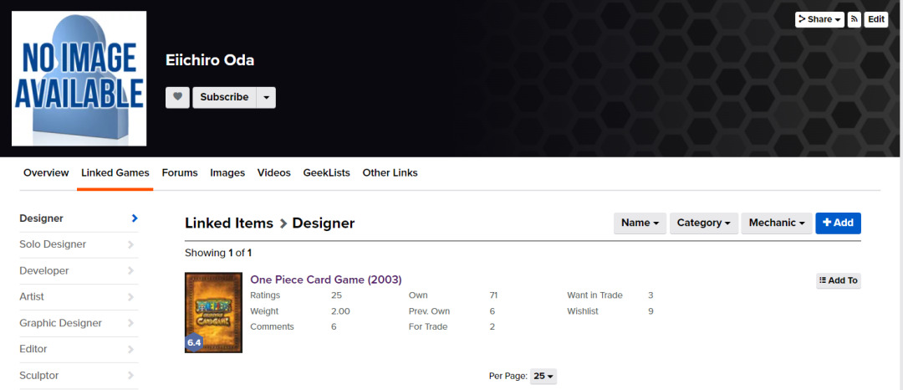Image resolution: width=903 pixels, height=390 pixels.
Task: Expand the Subscribe options arrow
Action: click(x=266, y=97)
